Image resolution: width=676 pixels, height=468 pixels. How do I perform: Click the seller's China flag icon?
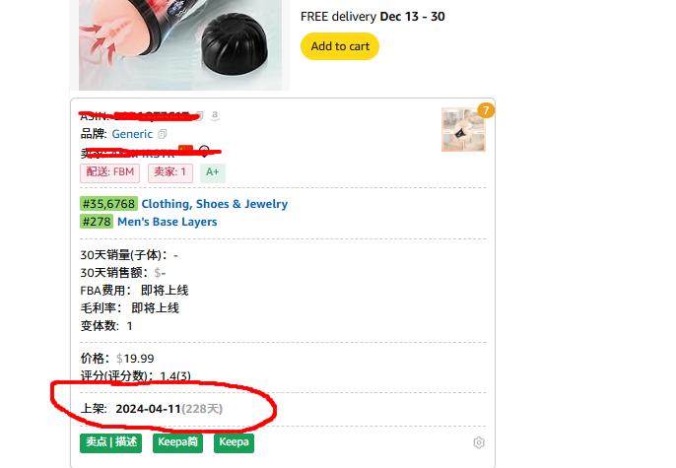(x=186, y=150)
